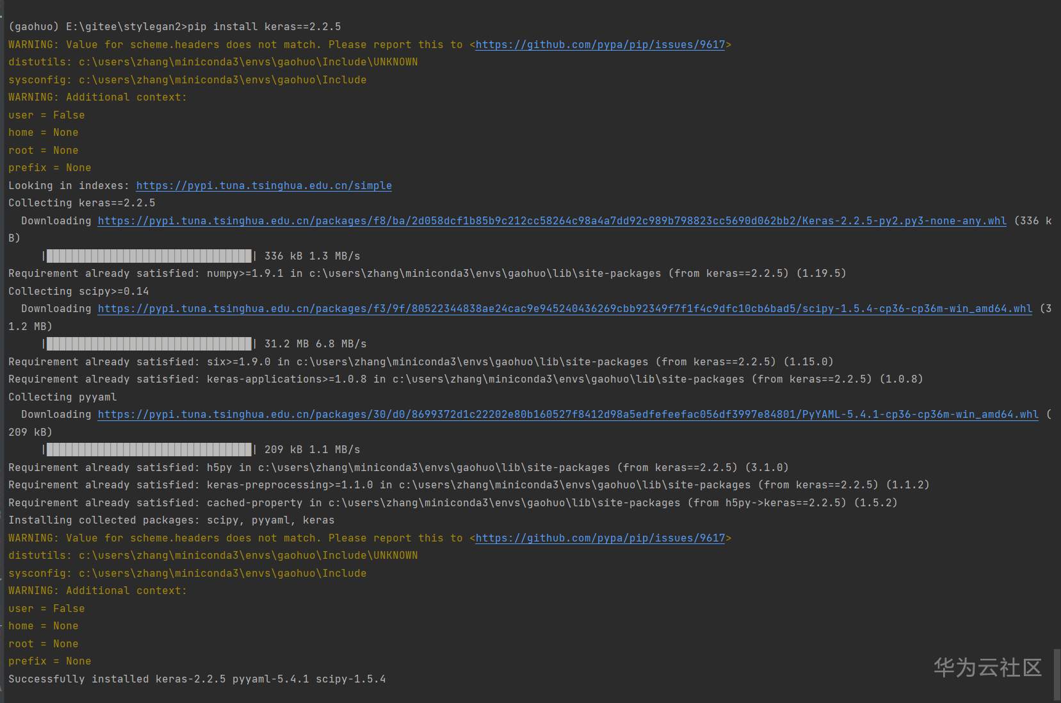Click the numpy "Requirement already satisfied" line
Screen dimensions: 1061x703
pos(426,274)
